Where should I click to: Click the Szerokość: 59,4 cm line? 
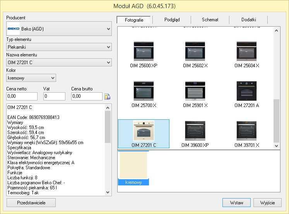pyautogui.click(x=26, y=132)
